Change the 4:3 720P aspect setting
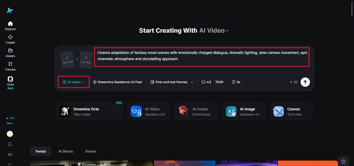 (x=213, y=82)
